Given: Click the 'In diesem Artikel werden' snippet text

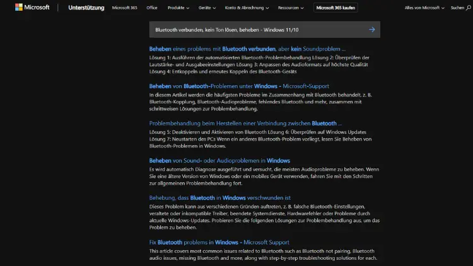Looking at the screenshot, I should [x=260, y=102].
